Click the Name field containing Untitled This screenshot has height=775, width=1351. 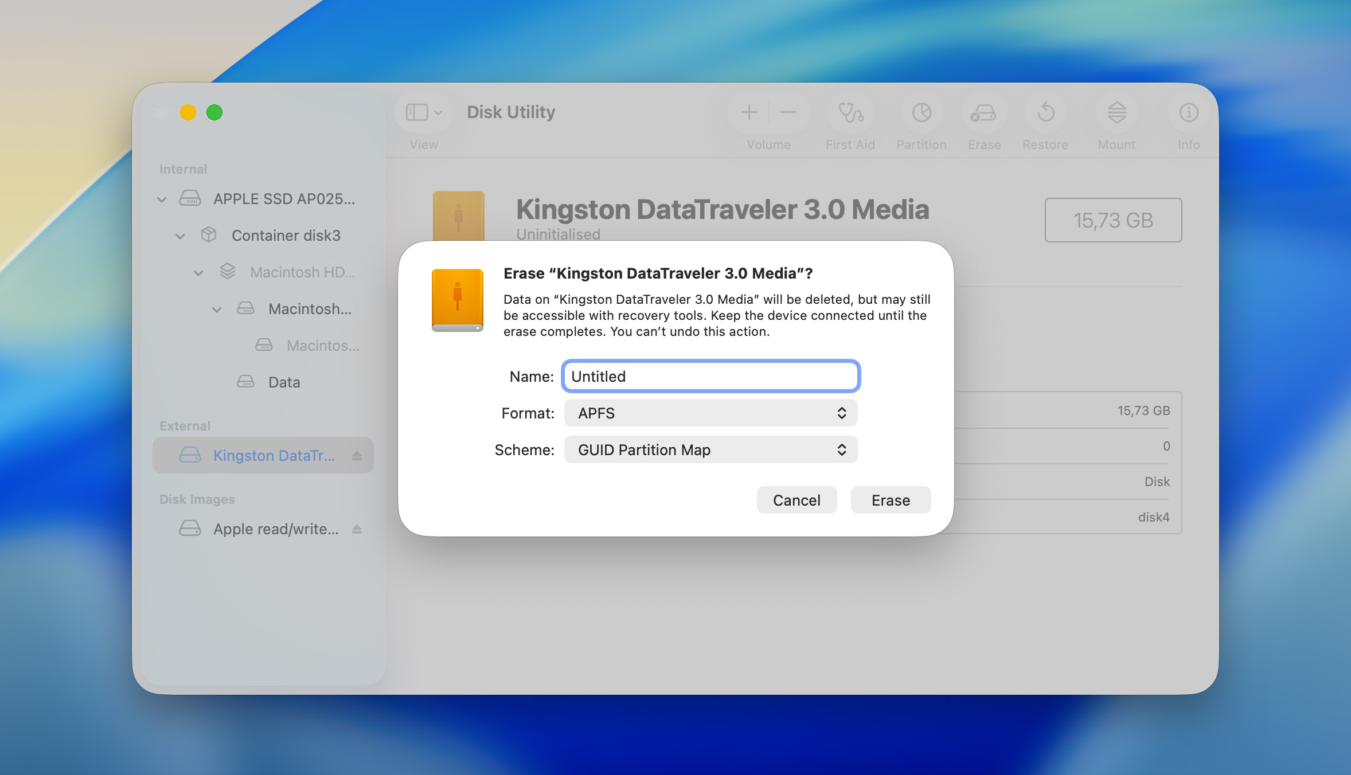tap(710, 377)
